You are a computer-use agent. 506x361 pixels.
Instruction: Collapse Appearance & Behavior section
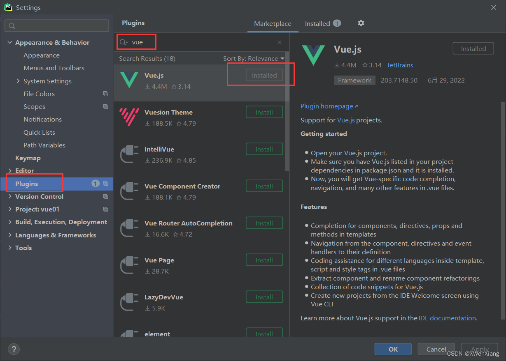pos(10,43)
